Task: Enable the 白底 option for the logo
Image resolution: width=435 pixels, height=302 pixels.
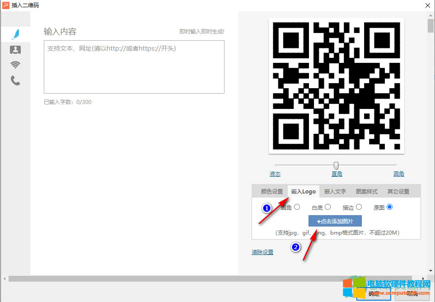Action: click(x=328, y=207)
